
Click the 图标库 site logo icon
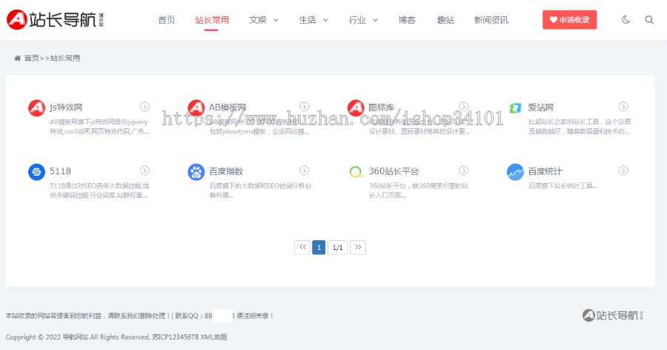pos(356,108)
